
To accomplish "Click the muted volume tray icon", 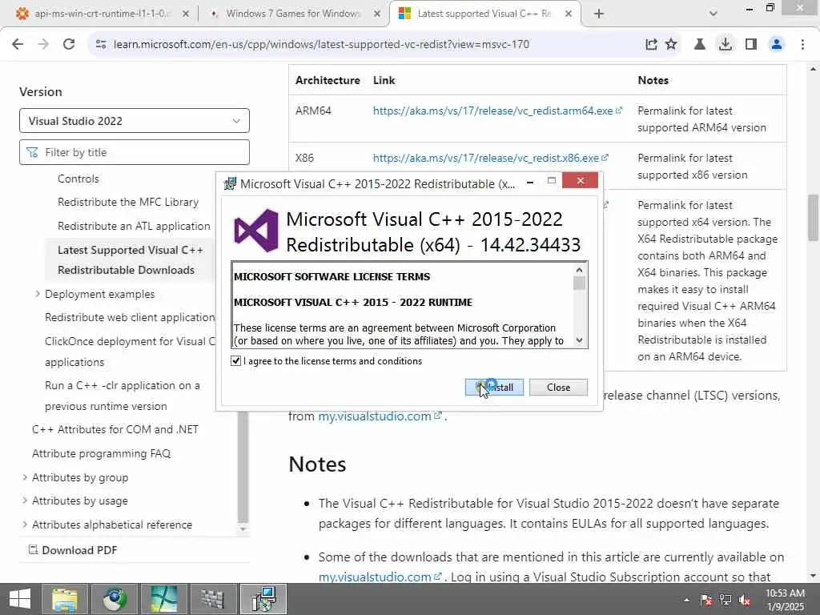I will pos(745,600).
